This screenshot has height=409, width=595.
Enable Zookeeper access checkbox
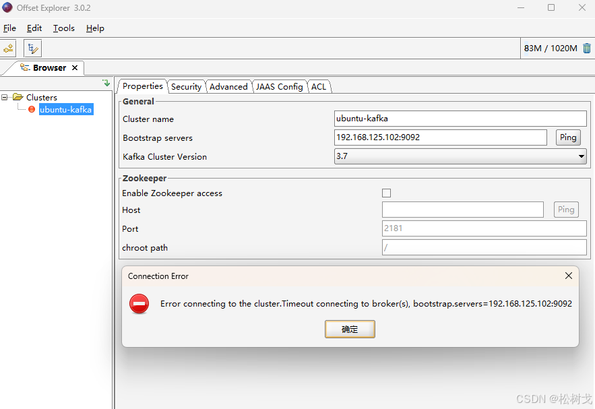click(386, 193)
